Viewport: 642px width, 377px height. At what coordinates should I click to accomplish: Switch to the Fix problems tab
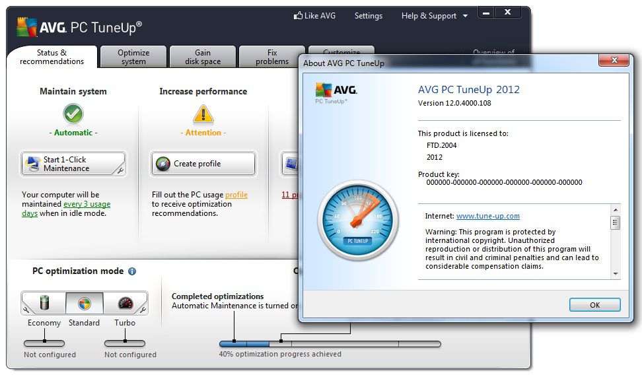272,57
